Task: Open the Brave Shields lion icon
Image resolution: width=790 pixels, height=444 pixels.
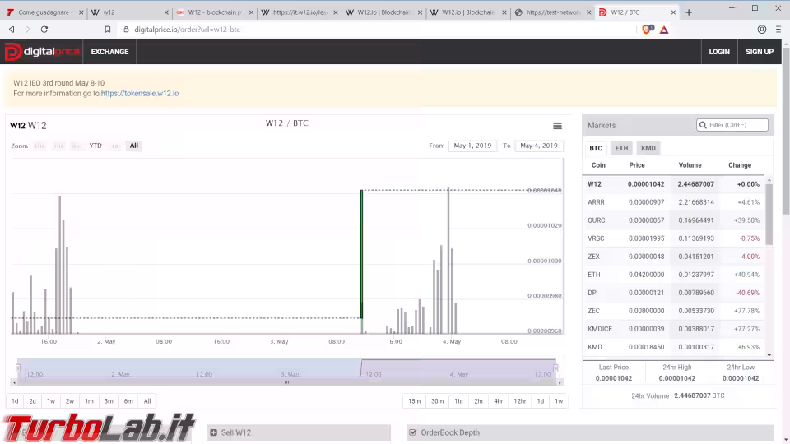Action: coord(648,30)
